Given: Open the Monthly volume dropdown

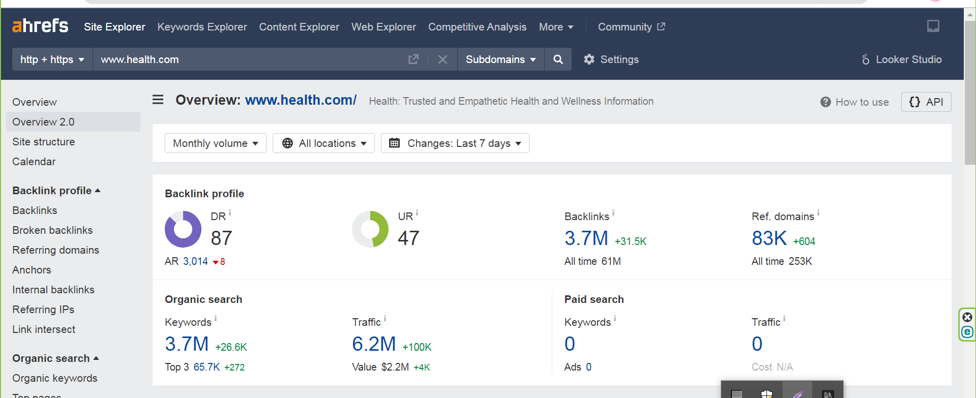Looking at the screenshot, I should click(216, 143).
